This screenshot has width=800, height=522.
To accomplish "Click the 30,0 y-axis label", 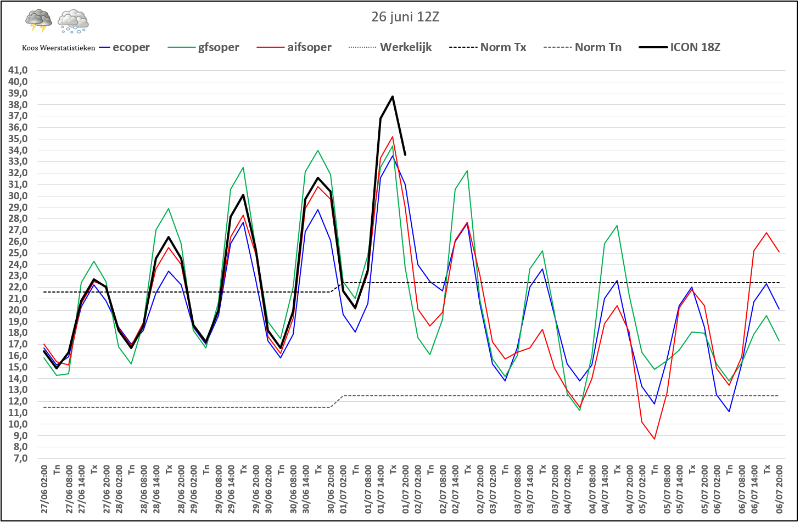I will point(18,196).
